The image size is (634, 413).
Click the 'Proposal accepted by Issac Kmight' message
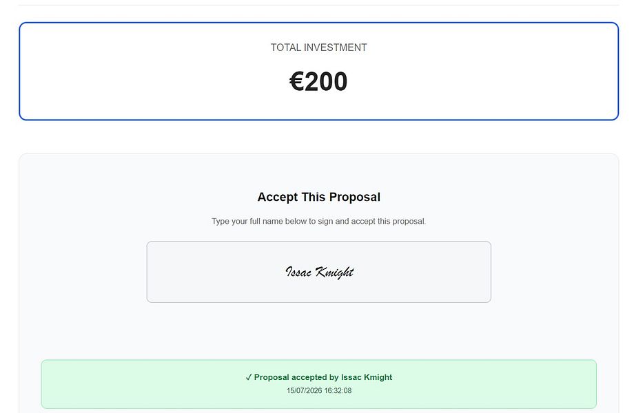(x=323, y=377)
